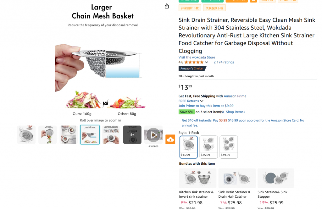Click the share icon above product image

pos(167,6)
